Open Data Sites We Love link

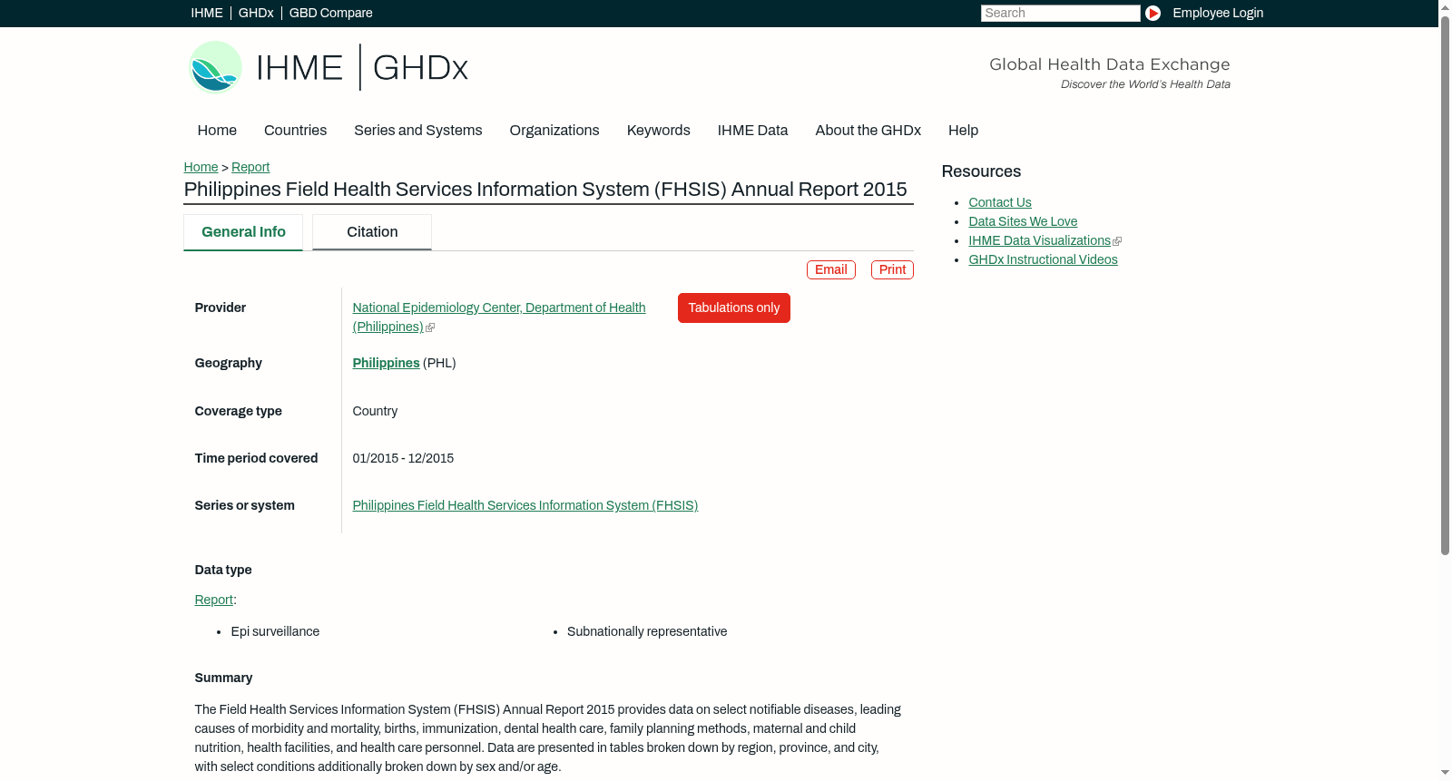tap(1023, 221)
